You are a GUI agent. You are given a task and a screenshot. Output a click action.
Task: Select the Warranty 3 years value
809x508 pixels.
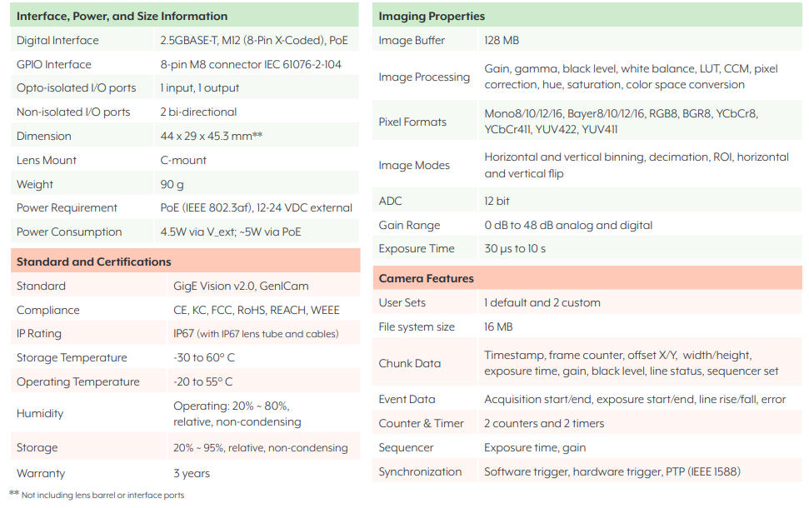[192, 473]
